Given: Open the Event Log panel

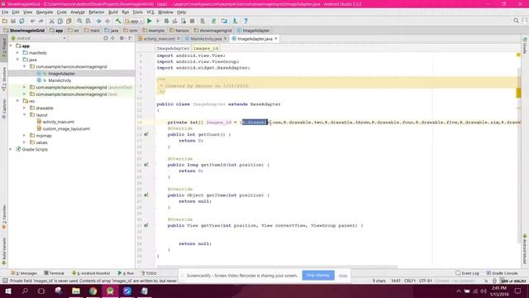Looking at the screenshot, I should click(467, 273).
